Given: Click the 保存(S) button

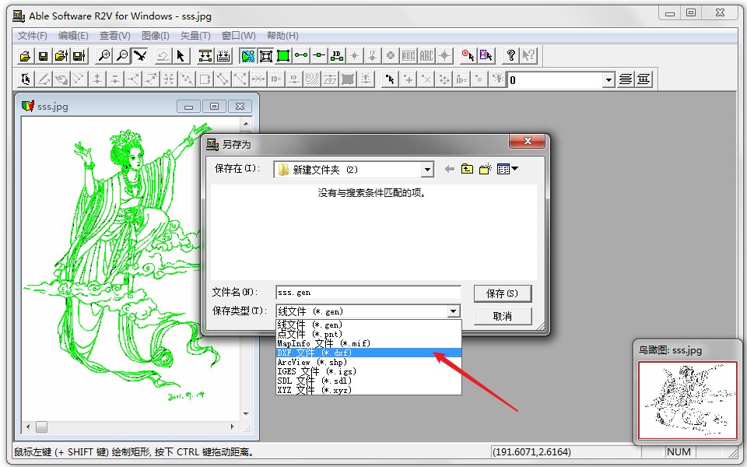Looking at the screenshot, I should coord(502,293).
